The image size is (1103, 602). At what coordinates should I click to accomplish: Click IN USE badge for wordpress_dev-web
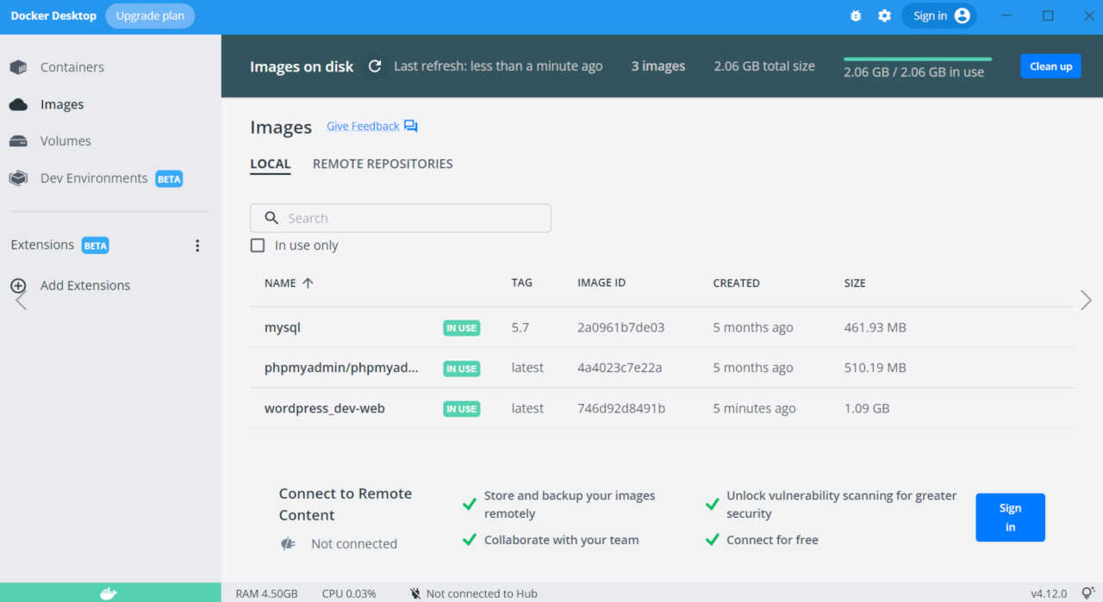[461, 409]
